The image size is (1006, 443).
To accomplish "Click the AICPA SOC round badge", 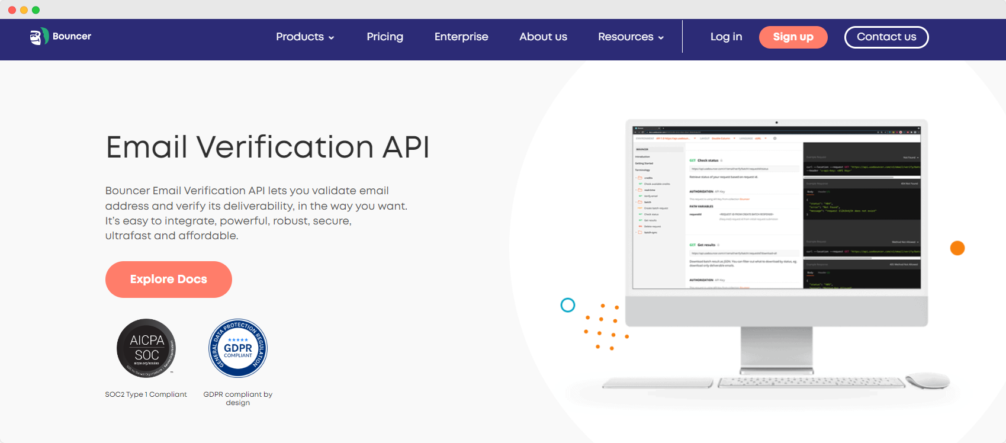I will [x=146, y=348].
